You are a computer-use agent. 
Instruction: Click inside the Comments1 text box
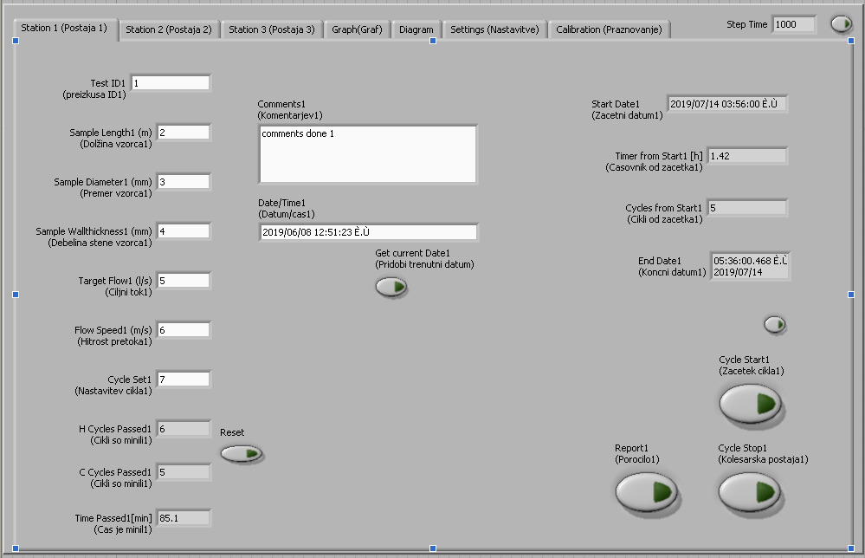[367, 154]
